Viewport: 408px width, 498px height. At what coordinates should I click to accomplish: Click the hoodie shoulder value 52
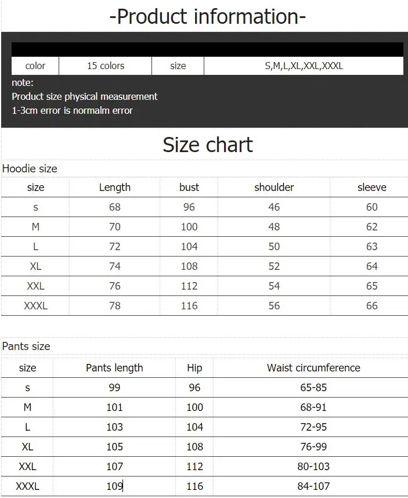click(x=274, y=266)
